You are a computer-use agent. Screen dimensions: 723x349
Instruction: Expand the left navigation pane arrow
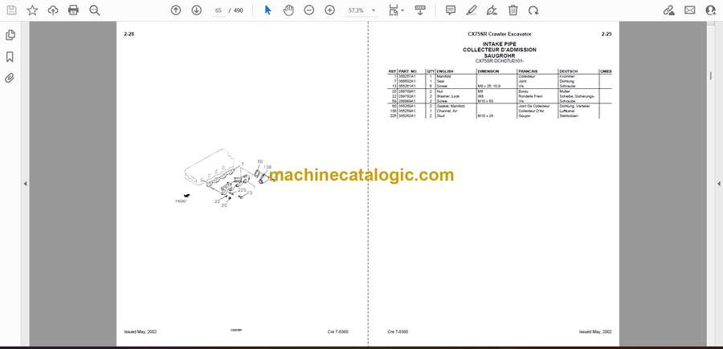click(x=26, y=184)
